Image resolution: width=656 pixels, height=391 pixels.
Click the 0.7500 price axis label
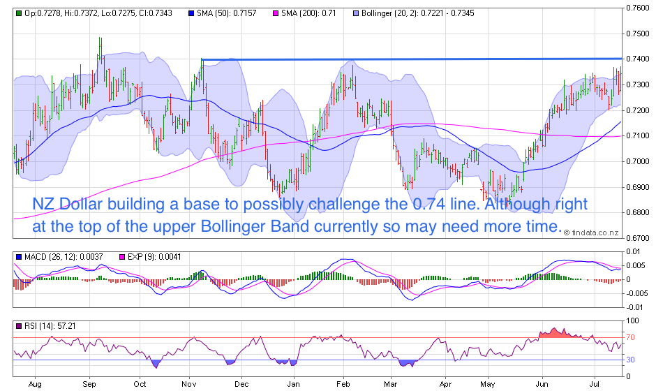click(x=638, y=34)
